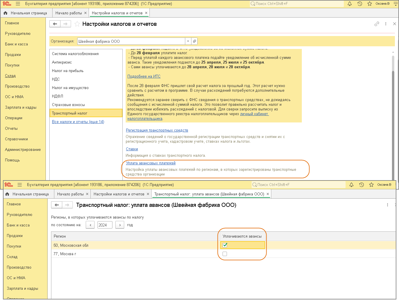The width and height of the screenshot is (399, 300).
Task: Select previous year arrow
Action: [90, 225]
